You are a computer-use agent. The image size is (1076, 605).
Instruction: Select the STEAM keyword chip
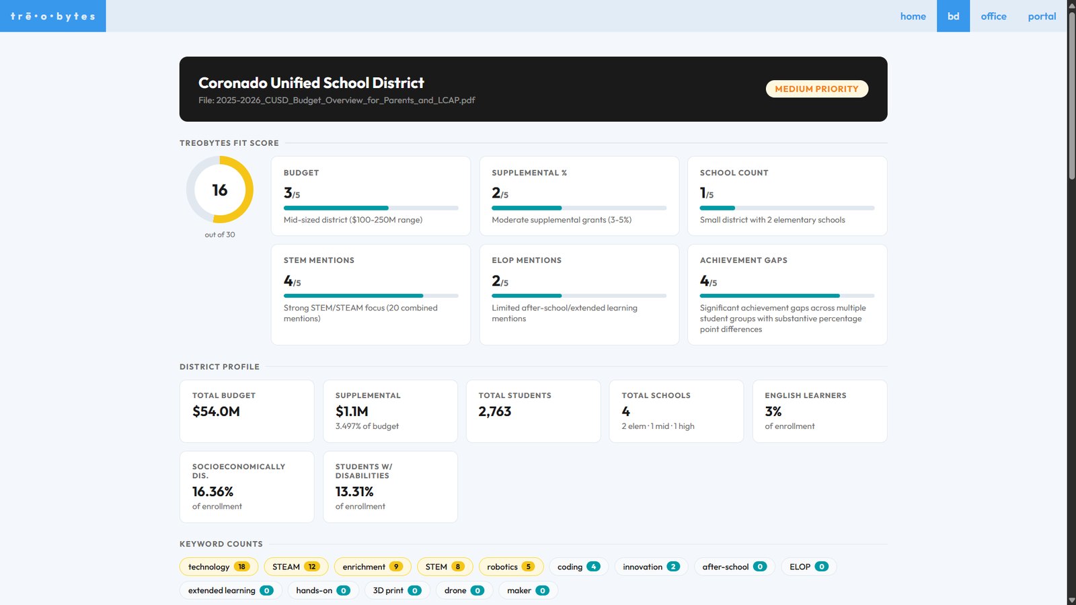click(296, 567)
